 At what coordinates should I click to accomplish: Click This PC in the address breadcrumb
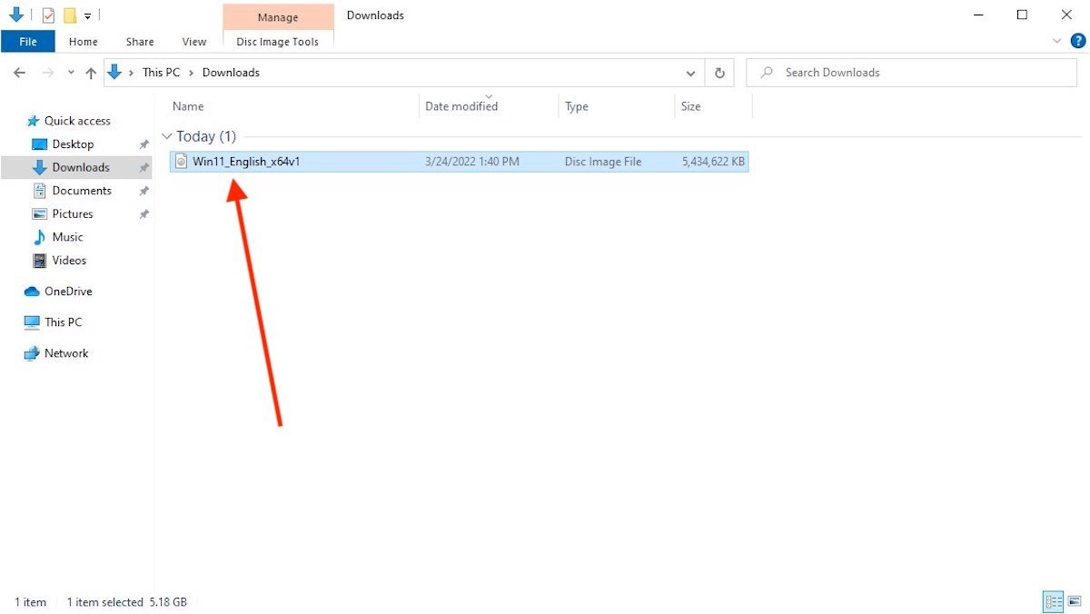coord(162,73)
